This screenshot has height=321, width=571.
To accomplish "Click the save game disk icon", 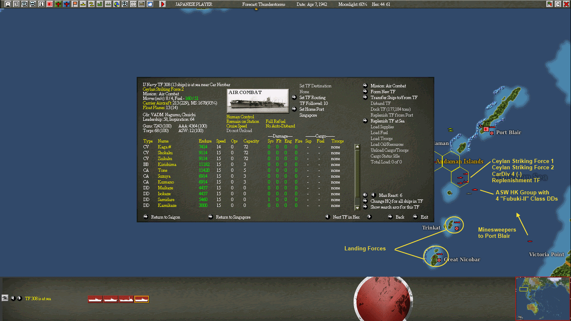I will [x=8, y=4].
